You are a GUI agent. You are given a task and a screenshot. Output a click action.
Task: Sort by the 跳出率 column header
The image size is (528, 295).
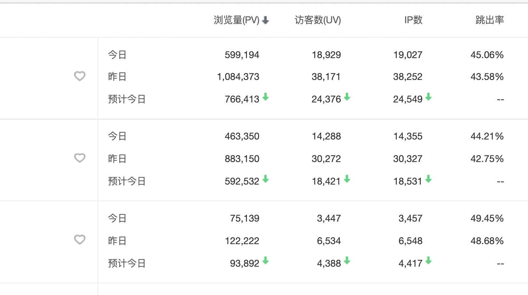tap(489, 21)
